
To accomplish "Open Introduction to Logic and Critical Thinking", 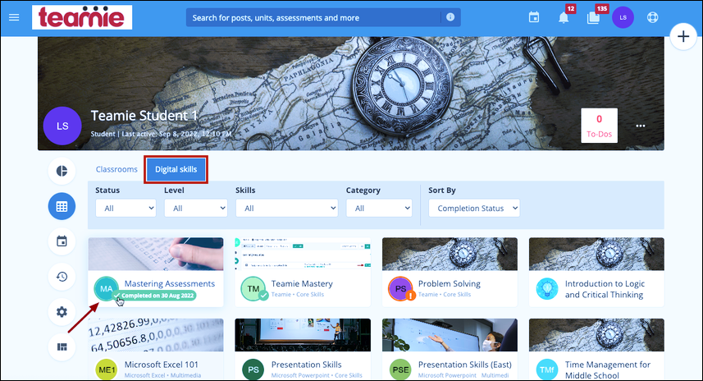I will tap(605, 289).
